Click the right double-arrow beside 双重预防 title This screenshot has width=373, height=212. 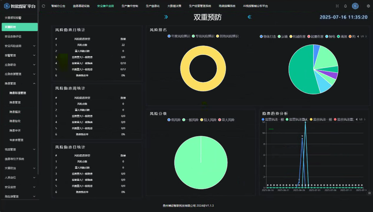pos(166,17)
